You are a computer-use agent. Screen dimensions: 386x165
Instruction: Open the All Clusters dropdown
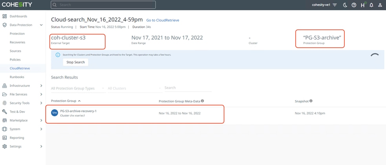pos(135,88)
